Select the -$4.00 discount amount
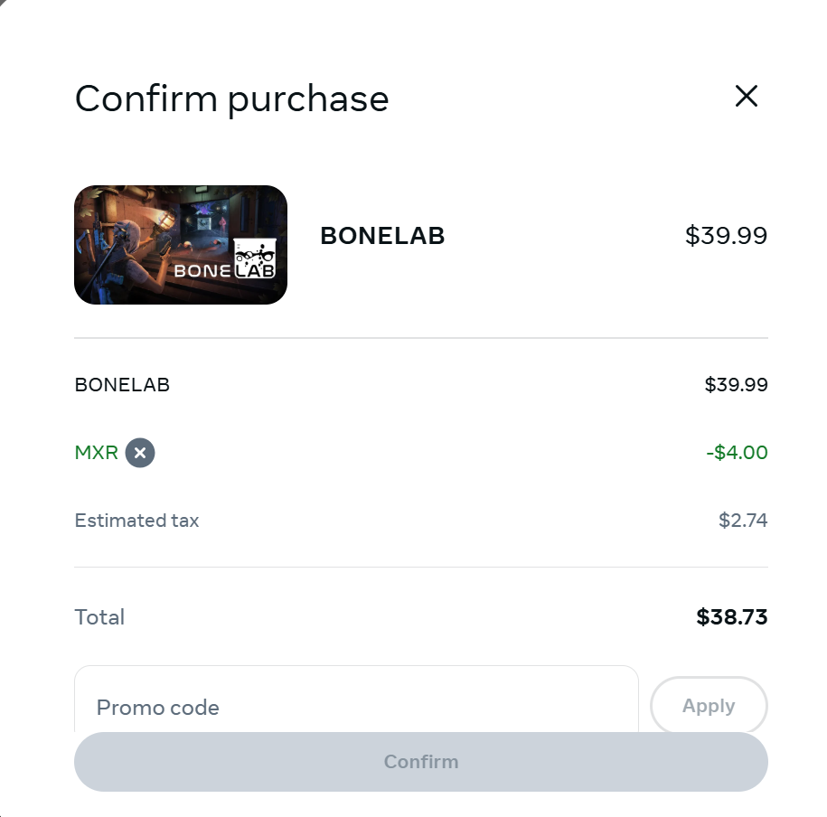 click(x=737, y=453)
